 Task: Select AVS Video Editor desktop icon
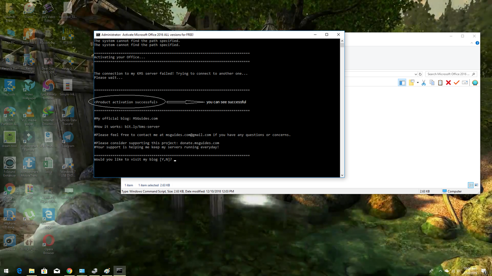point(48,12)
